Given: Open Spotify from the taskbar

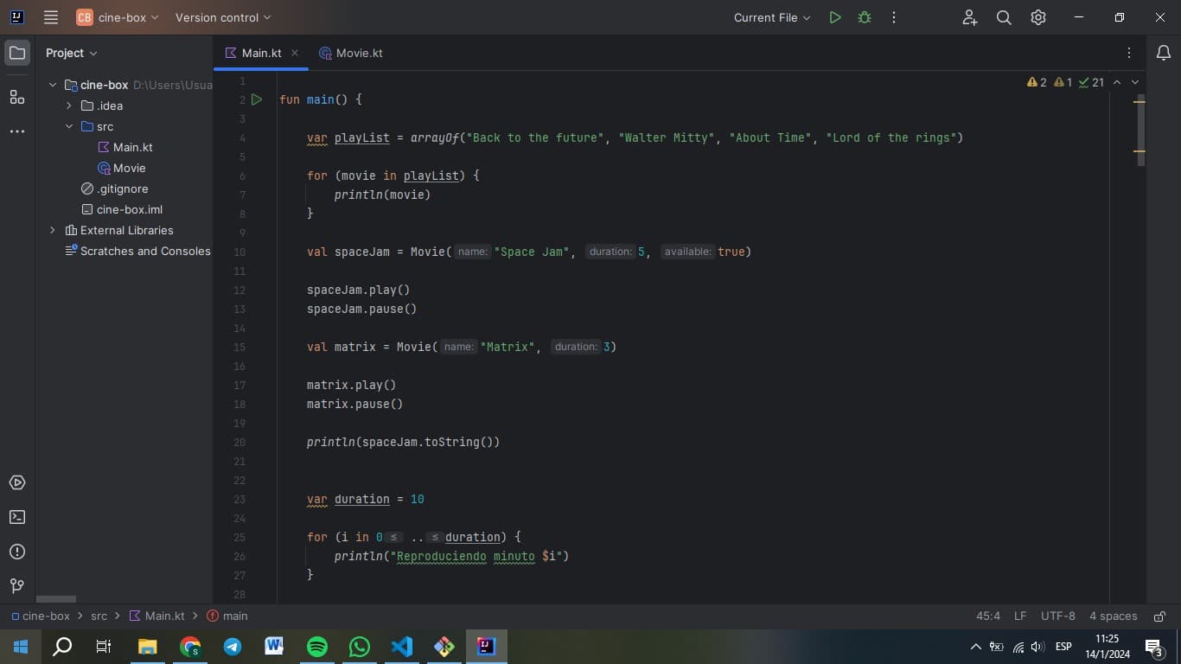Looking at the screenshot, I should pyautogui.click(x=317, y=647).
